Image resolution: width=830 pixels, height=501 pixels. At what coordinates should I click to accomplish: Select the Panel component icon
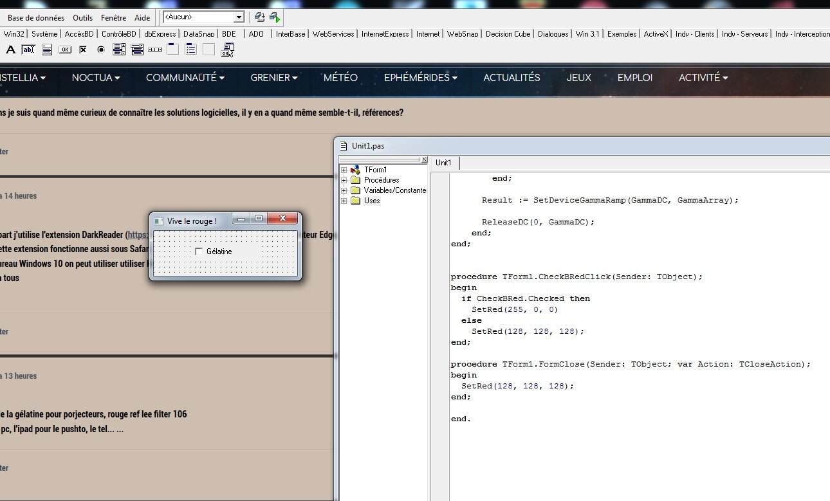point(209,50)
